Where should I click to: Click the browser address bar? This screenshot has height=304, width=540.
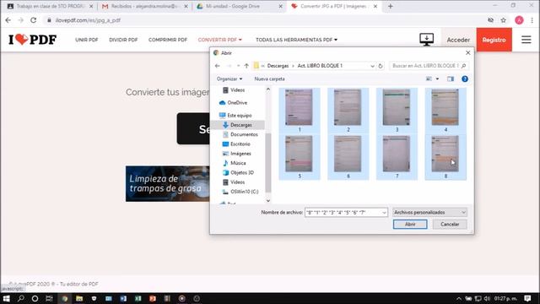265,20
